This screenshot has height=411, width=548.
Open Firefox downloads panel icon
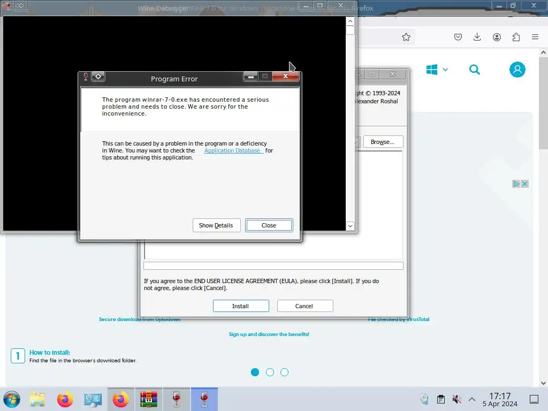(477, 37)
